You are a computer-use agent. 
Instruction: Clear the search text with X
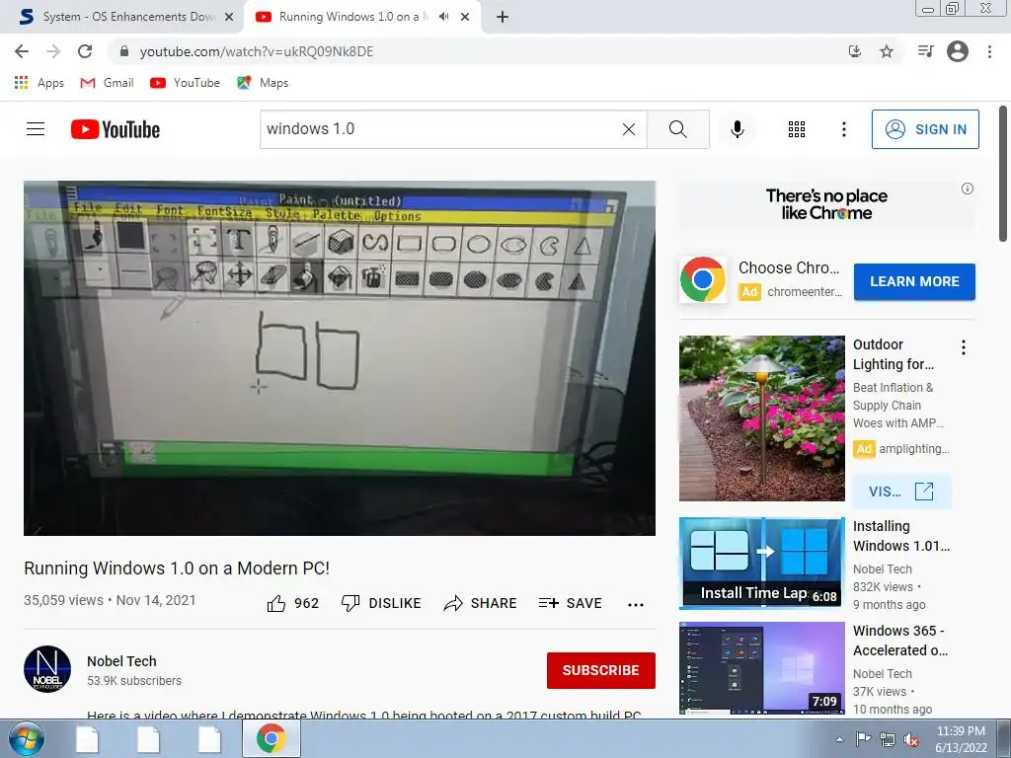pos(629,129)
